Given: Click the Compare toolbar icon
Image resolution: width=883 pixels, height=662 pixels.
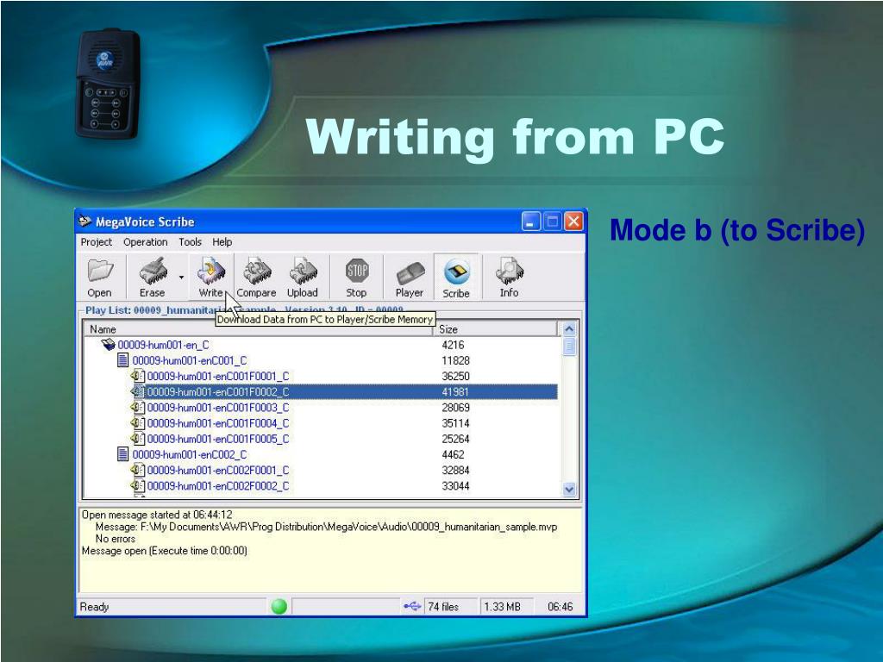Looking at the screenshot, I should [256, 277].
